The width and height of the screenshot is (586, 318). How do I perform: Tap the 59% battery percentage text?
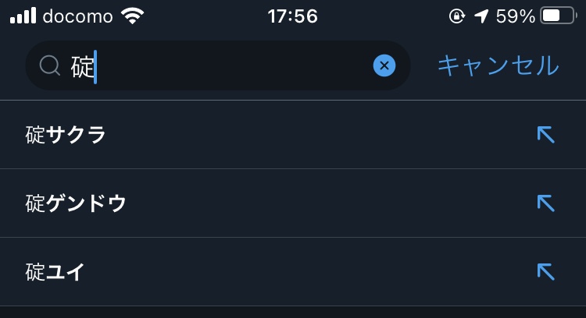click(515, 16)
